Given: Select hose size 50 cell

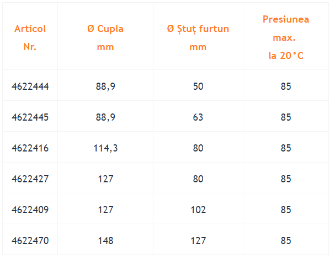Looking at the screenshot, I should click(198, 86).
